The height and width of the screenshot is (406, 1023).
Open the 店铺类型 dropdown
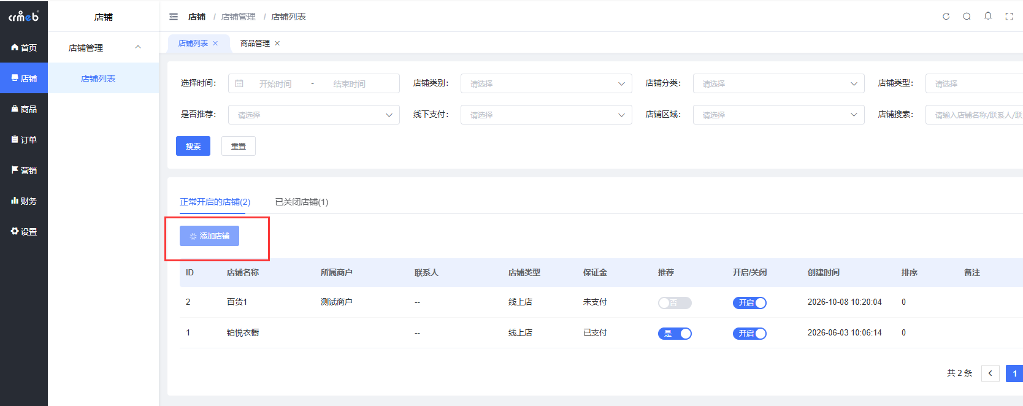(x=974, y=83)
